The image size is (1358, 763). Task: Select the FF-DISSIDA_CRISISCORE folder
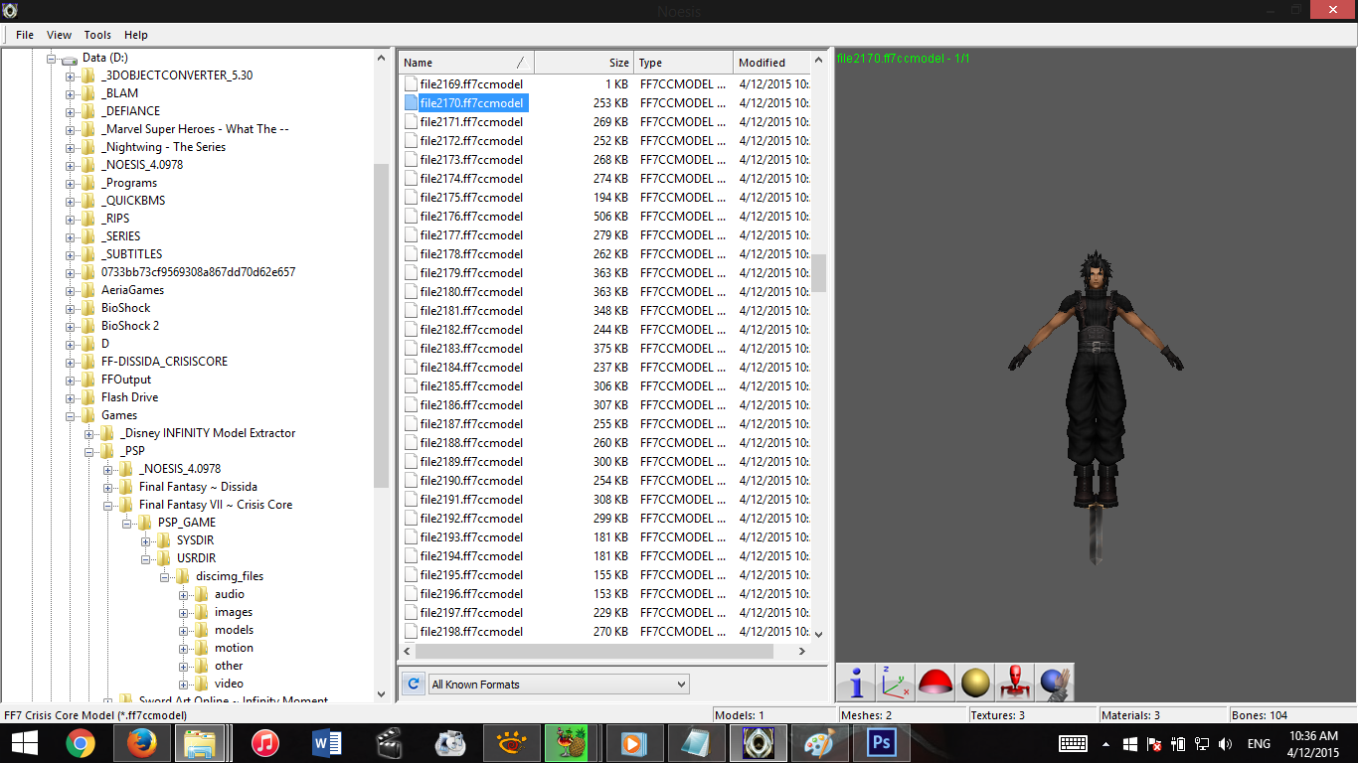click(x=164, y=362)
